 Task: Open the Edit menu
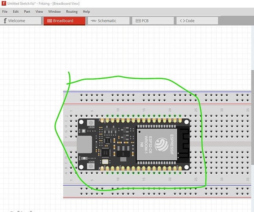(16, 12)
